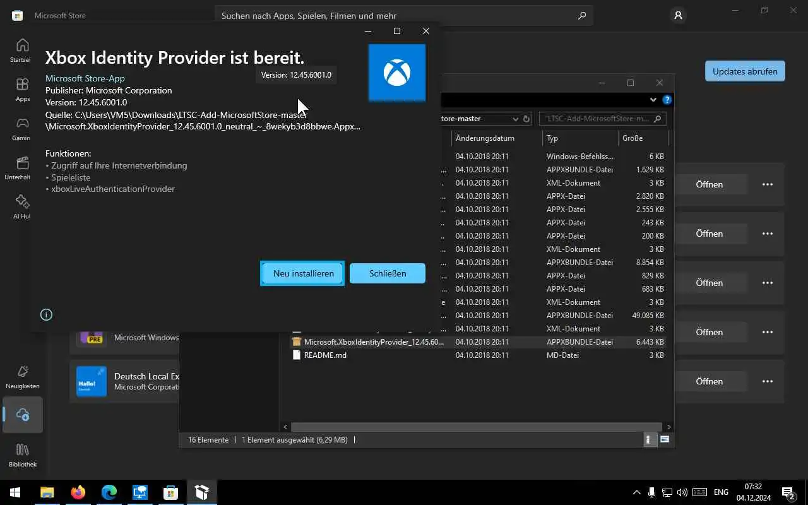Click Öffnen for Deutsch Local Experience row

(709, 381)
